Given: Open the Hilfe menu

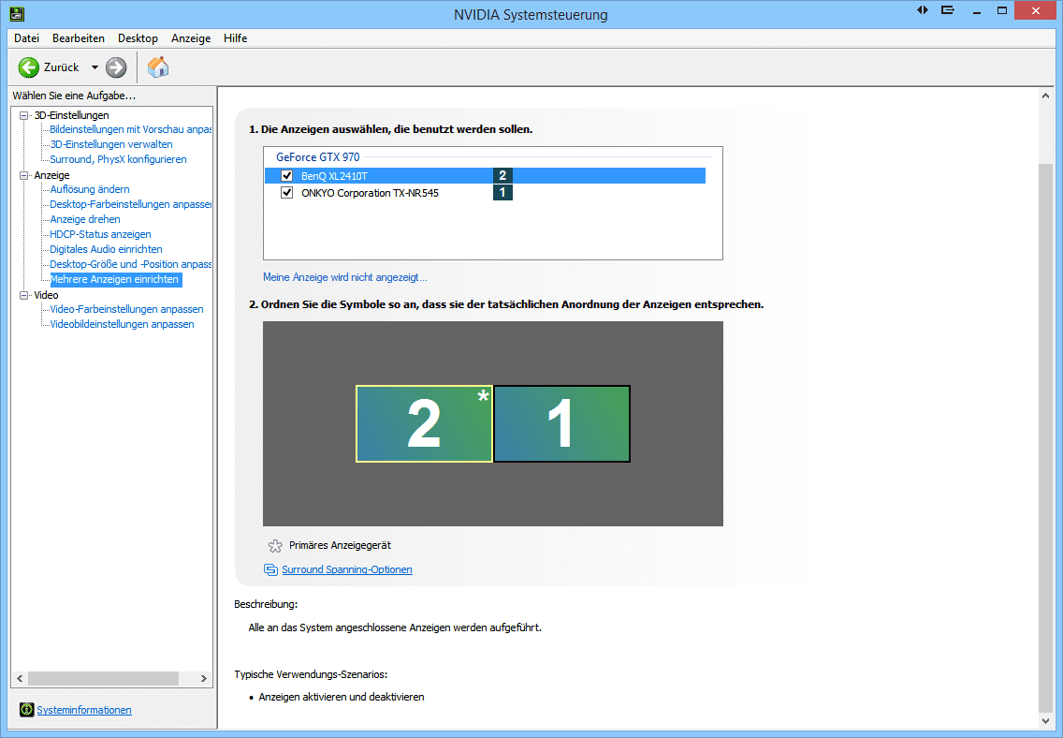Looking at the screenshot, I should [235, 38].
